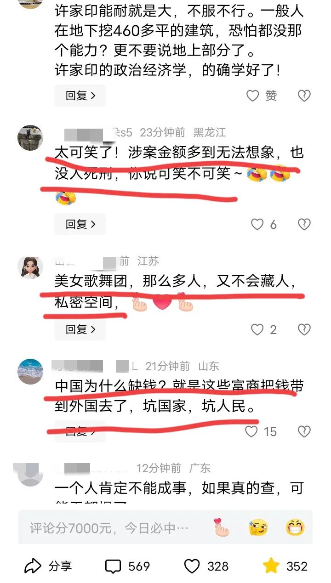Viewport: 331px width, 583px height.
Task: Open the Shandong commenter's ocean avatar
Action: pos(30,371)
